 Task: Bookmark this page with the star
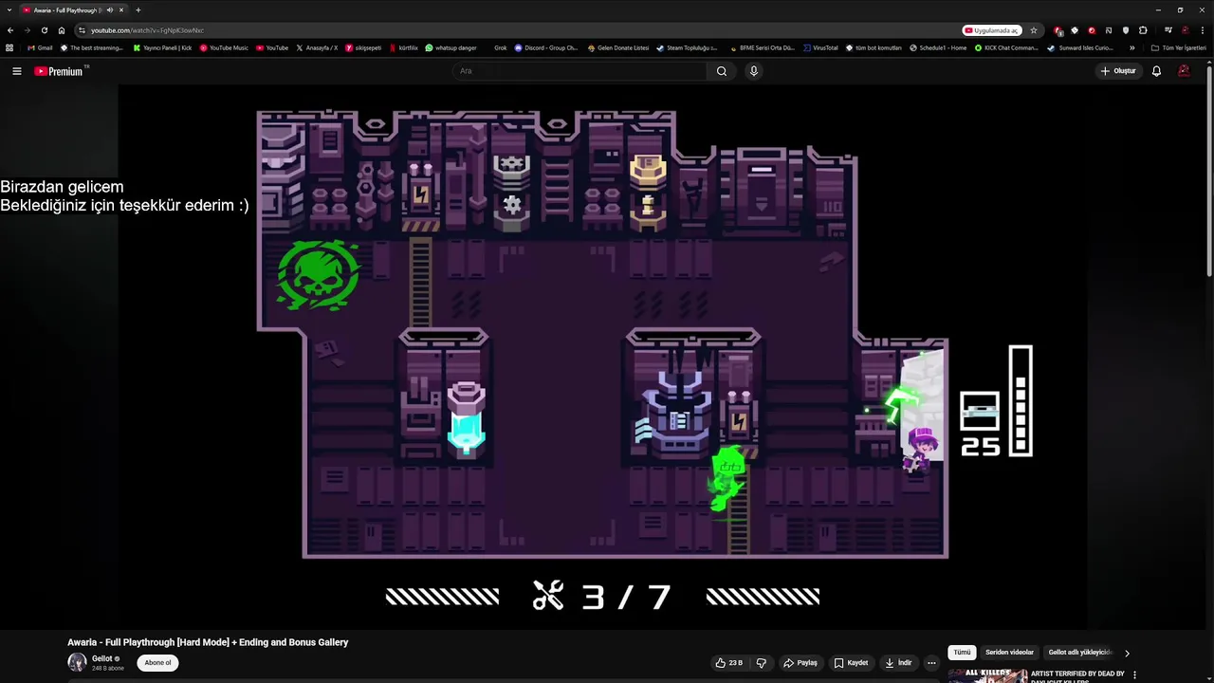pyautogui.click(x=1034, y=30)
